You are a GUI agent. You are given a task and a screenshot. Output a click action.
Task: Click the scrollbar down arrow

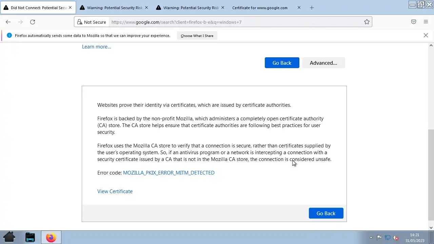(431, 228)
